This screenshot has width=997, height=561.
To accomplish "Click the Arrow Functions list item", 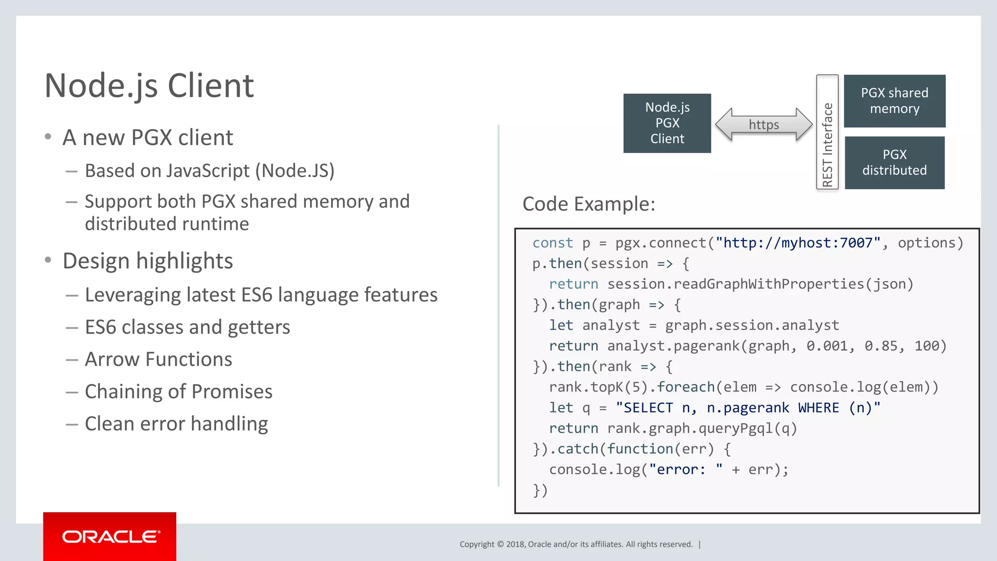I will point(158,359).
